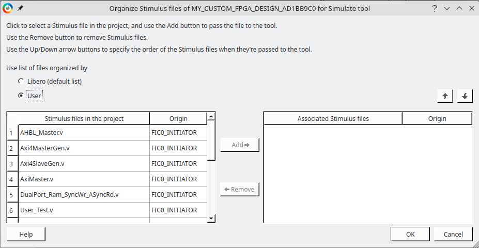Click the Associated Stimulus files column header
Image resolution: width=479 pixels, height=248 pixels.
333,118
